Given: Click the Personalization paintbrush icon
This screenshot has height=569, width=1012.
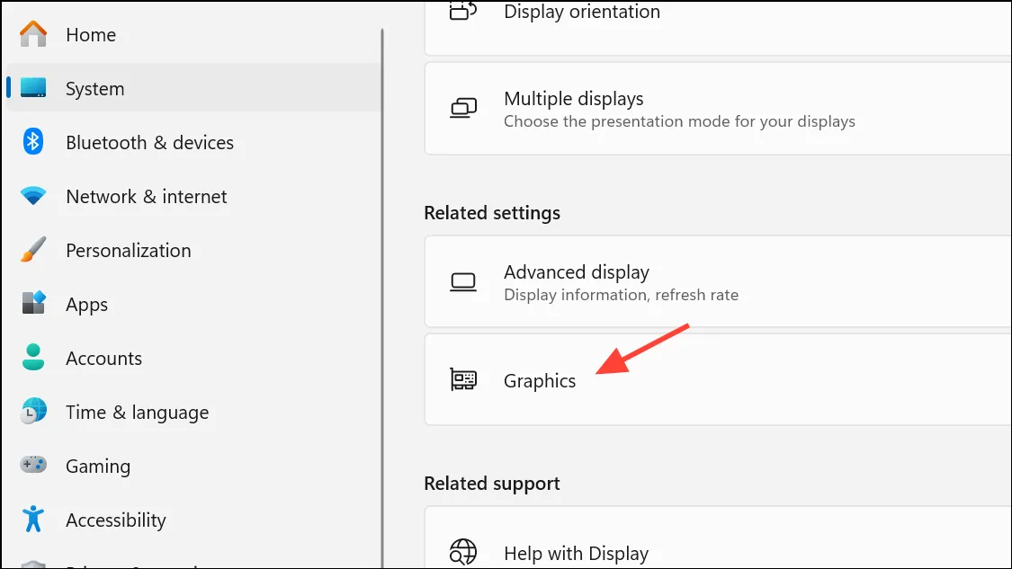Looking at the screenshot, I should pos(33,250).
